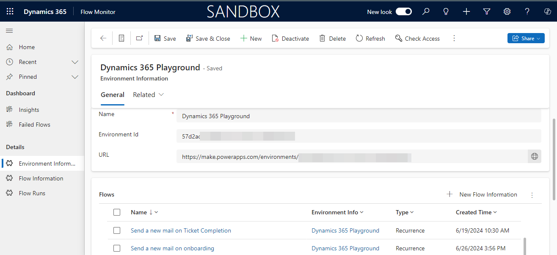Click the page vertical scrollbar
The height and width of the screenshot is (255, 557).
(x=554, y=161)
